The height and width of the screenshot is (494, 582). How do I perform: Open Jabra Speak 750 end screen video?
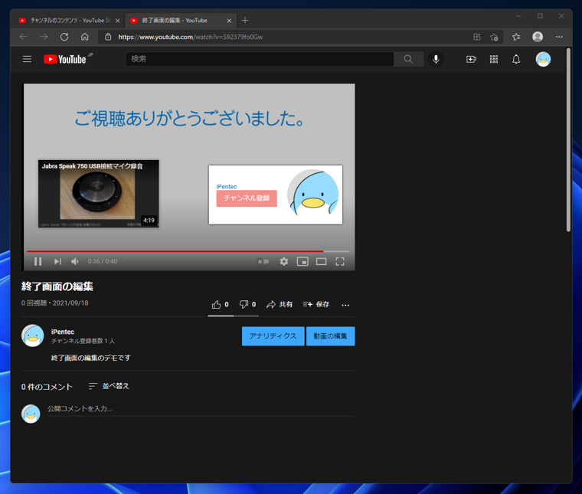[x=98, y=193]
